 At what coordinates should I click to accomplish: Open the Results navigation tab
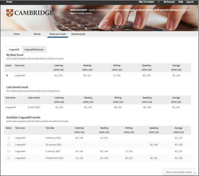click(x=37, y=34)
